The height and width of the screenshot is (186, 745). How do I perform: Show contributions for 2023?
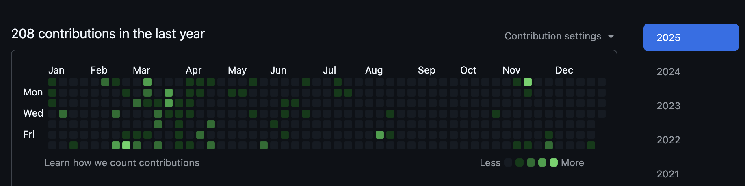[x=668, y=106]
